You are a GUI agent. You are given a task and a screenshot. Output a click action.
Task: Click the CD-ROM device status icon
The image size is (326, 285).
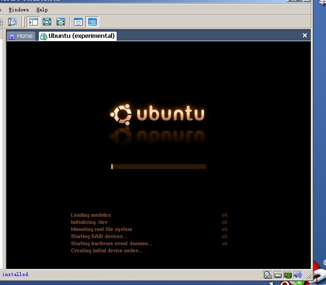(268, 275)
